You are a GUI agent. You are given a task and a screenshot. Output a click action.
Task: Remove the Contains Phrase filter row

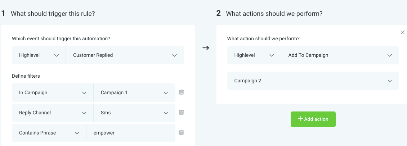click(x=182, y=133)
